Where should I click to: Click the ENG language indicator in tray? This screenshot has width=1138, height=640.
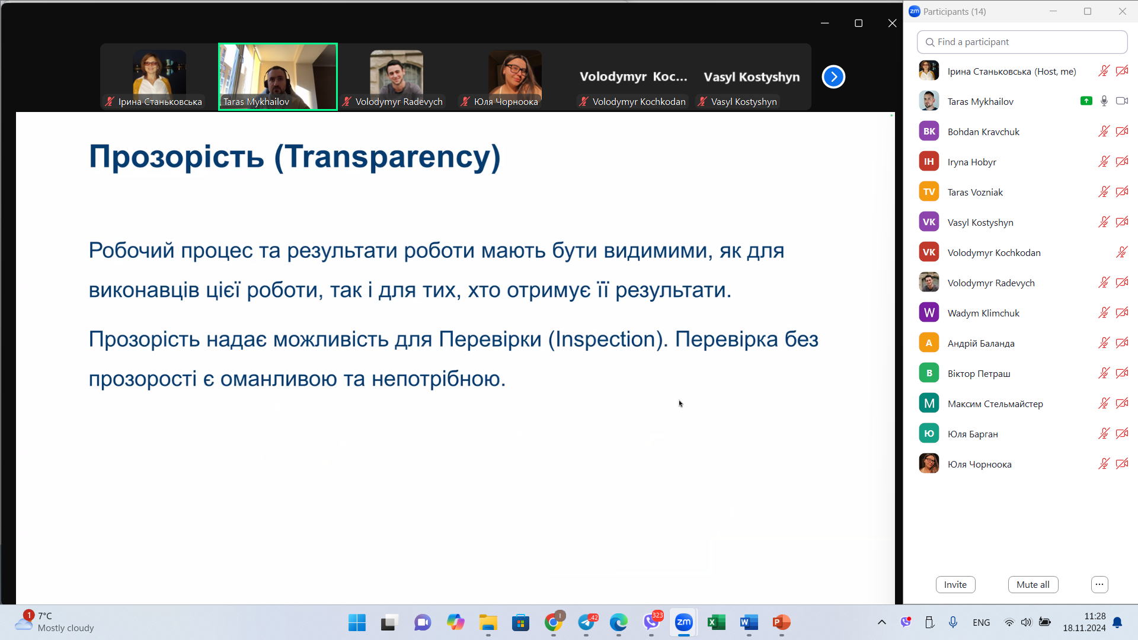(981, 622)
